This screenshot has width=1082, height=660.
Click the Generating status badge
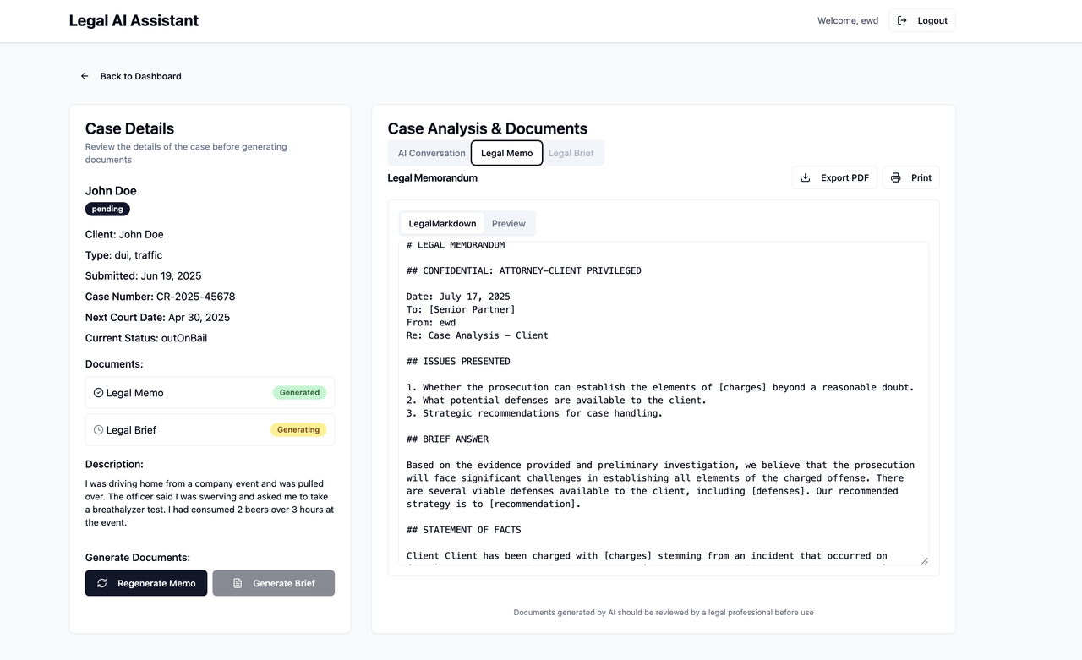pos(298,429)
